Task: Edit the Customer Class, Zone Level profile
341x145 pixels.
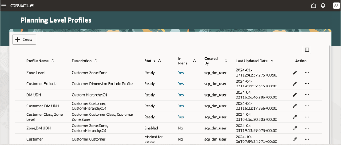Action: click(x=295, y=117)
